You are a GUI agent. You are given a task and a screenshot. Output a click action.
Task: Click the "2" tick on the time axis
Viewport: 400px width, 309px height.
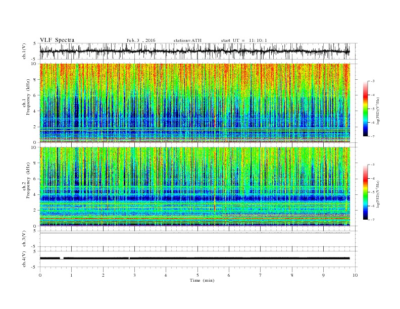(x=103, y=275)
